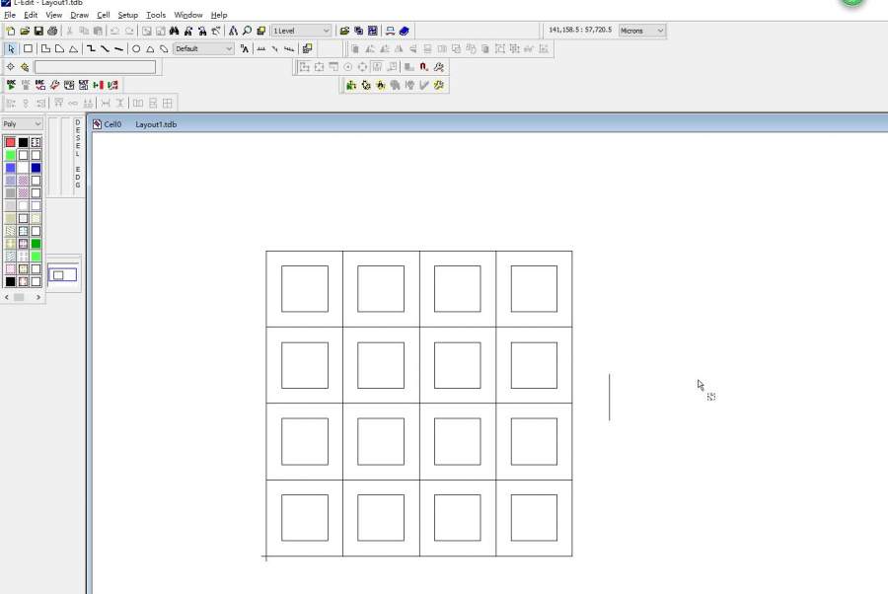The image size is (888, 594).
Task: Click the mini layout preview thumbnail
Action: click(62, 274)
